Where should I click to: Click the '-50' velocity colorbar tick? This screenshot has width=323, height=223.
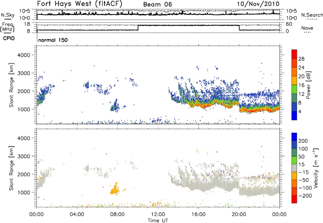pos(304,180)
